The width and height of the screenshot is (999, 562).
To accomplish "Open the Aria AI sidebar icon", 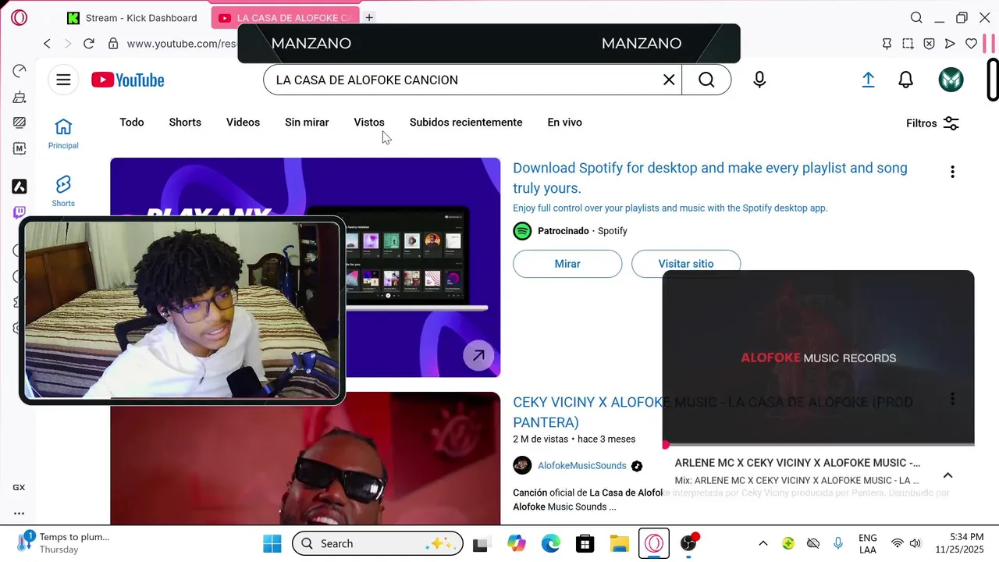I will 20,187.
